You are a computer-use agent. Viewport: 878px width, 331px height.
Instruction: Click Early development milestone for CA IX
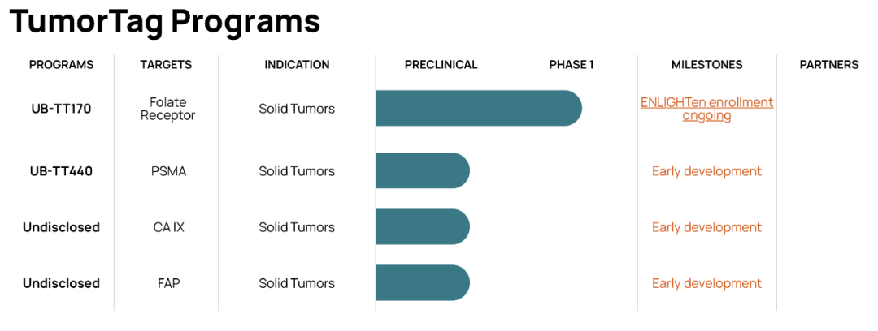click(706, 227)
